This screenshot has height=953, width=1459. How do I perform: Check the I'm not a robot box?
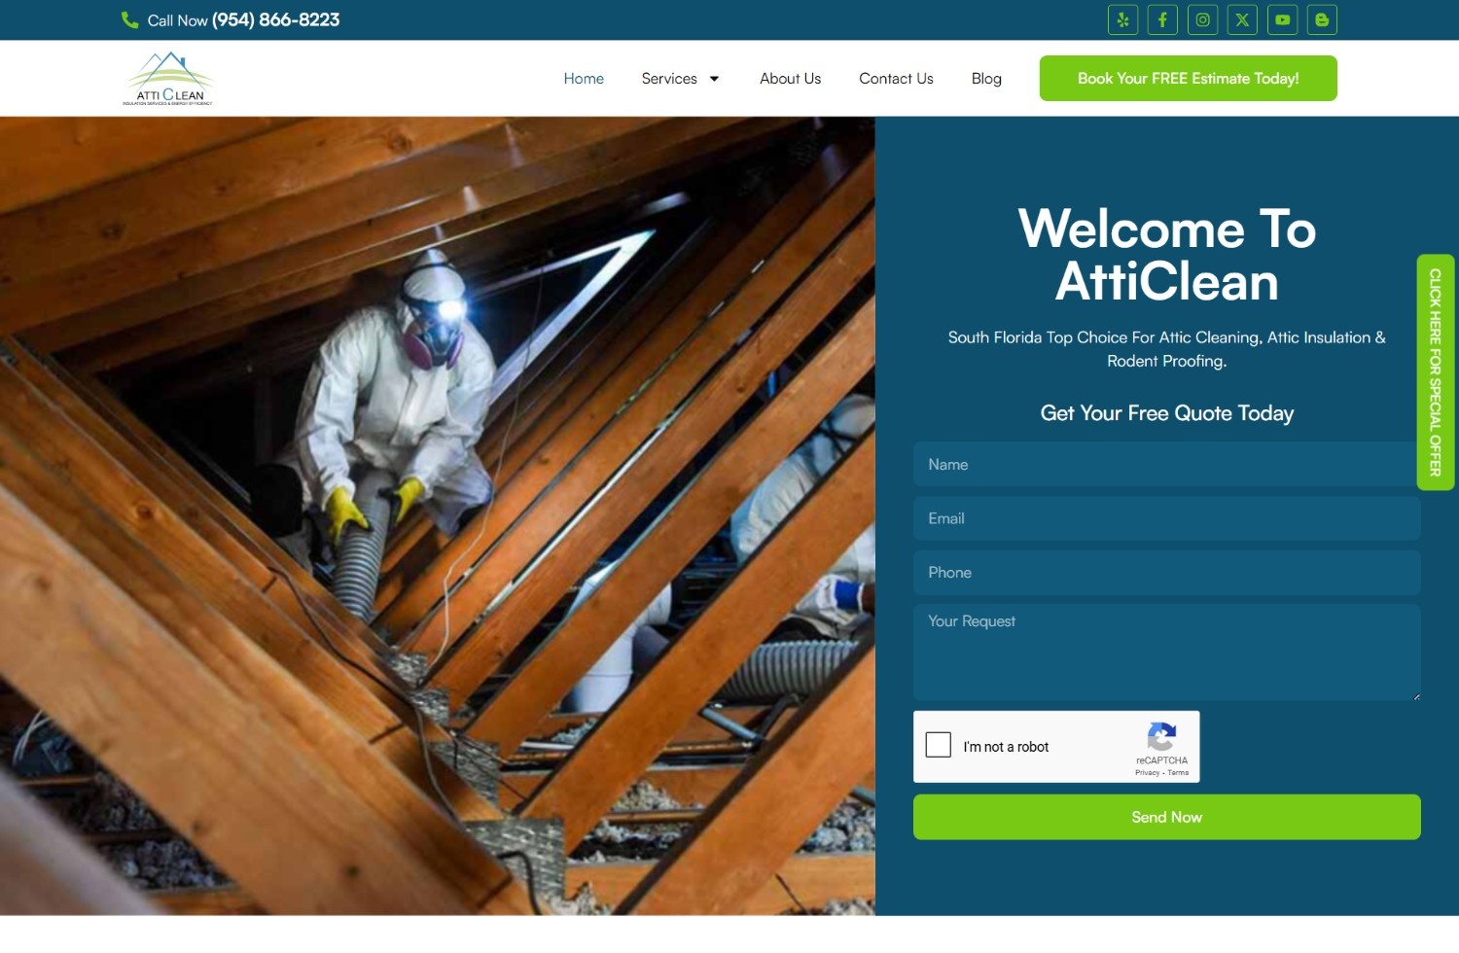pos(939,745)
